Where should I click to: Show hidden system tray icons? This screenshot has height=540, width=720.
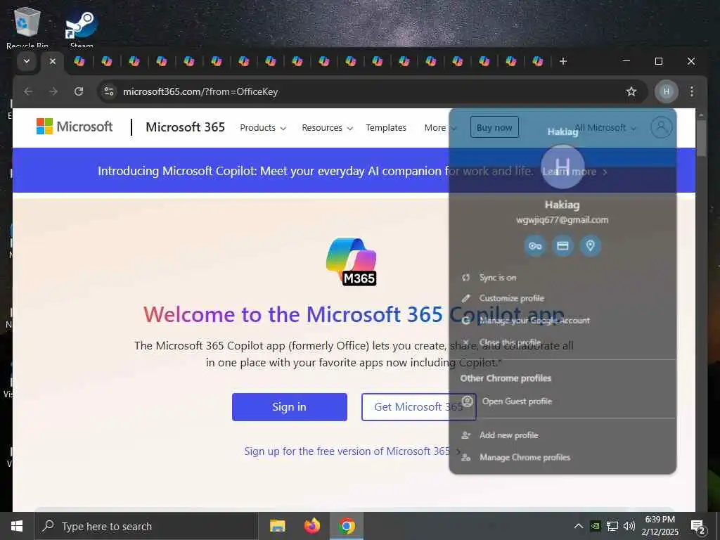(579, 526)
